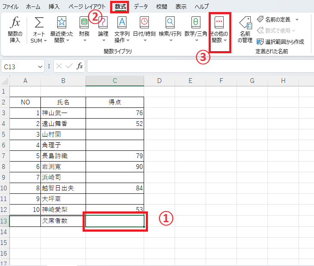Viewport: 314px width, 266px height.
Task: Click cell with name 山村蘭
Action: click(x=63, y=135)
